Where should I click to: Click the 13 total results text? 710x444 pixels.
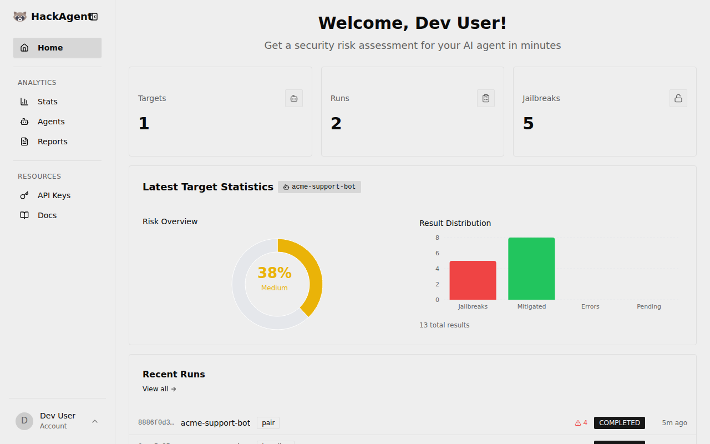tap(444, 325)
